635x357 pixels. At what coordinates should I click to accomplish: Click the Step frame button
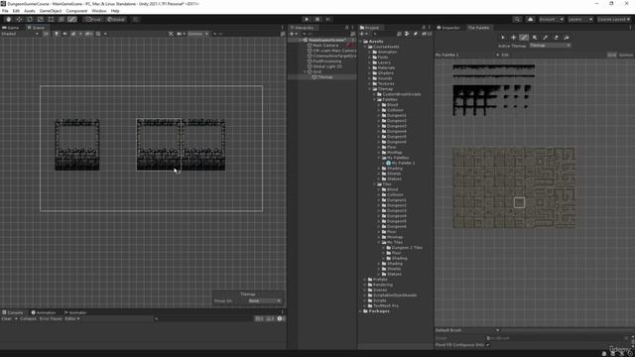click(328, 19)
